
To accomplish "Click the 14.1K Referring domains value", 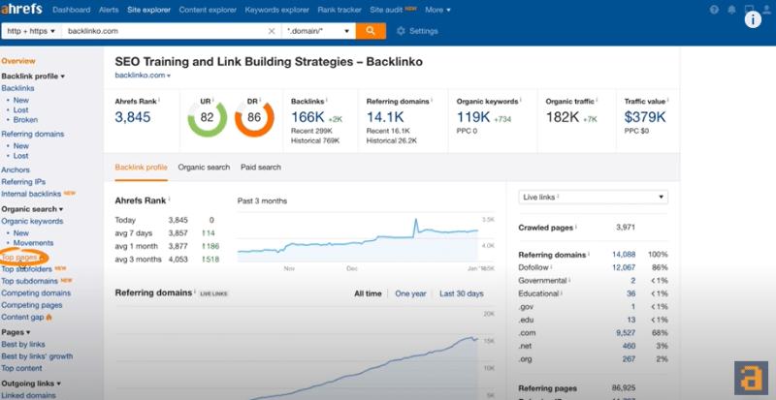I will [x=385, y=117].
